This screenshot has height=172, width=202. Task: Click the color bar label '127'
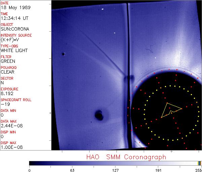(x=115, y=170)
